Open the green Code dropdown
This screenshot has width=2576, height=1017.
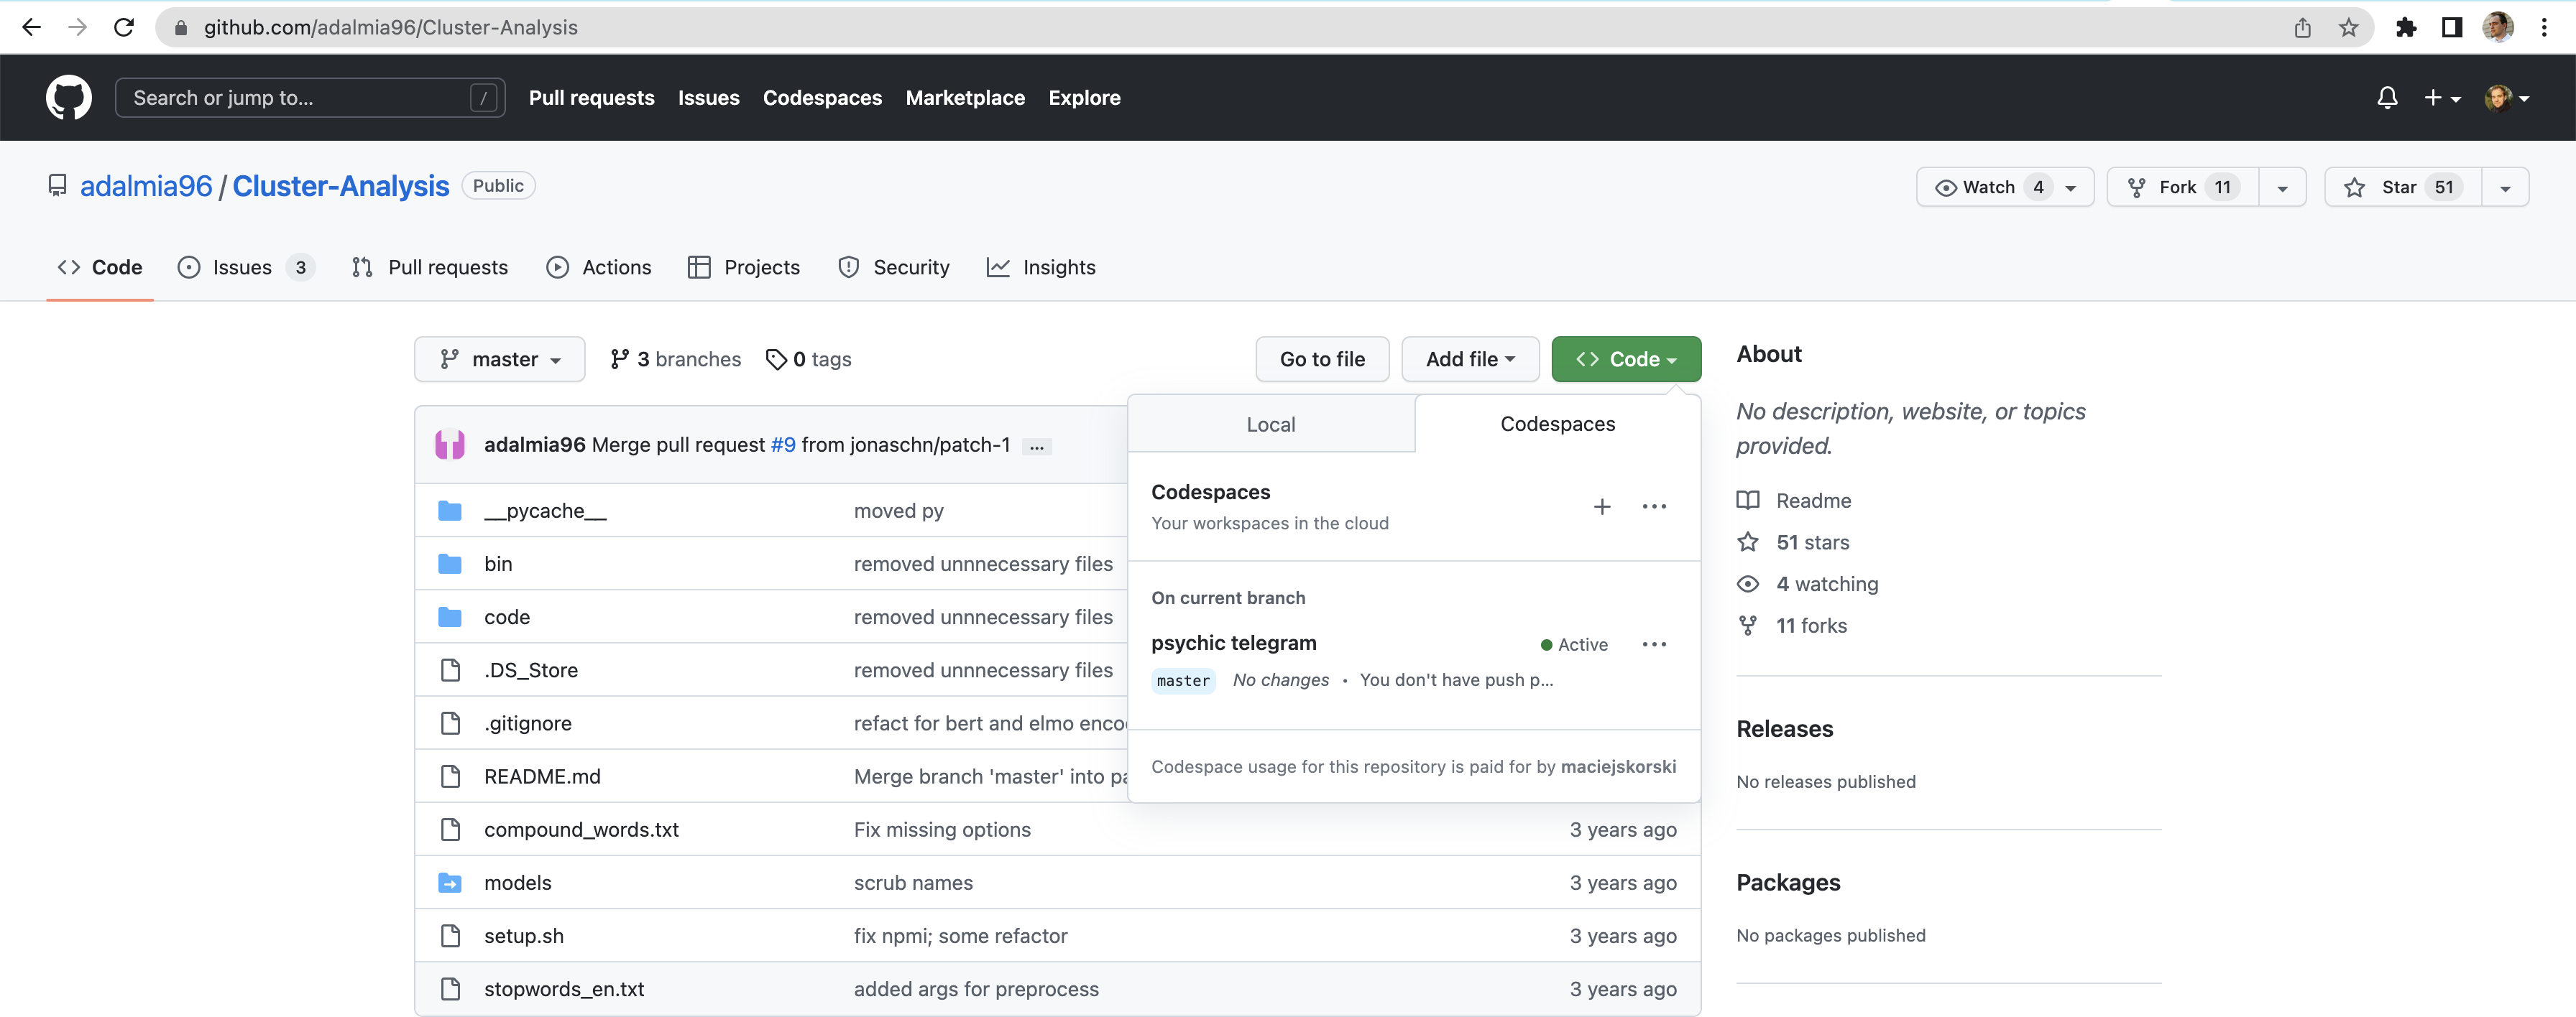pyautogui.click(x=1626, y=358)
